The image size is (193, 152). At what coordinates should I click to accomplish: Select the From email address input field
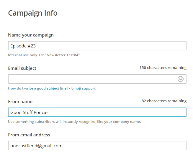pyautogui.click(x=97, y=146)
